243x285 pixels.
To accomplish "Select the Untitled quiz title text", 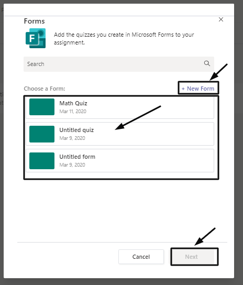I will (76, 130).
